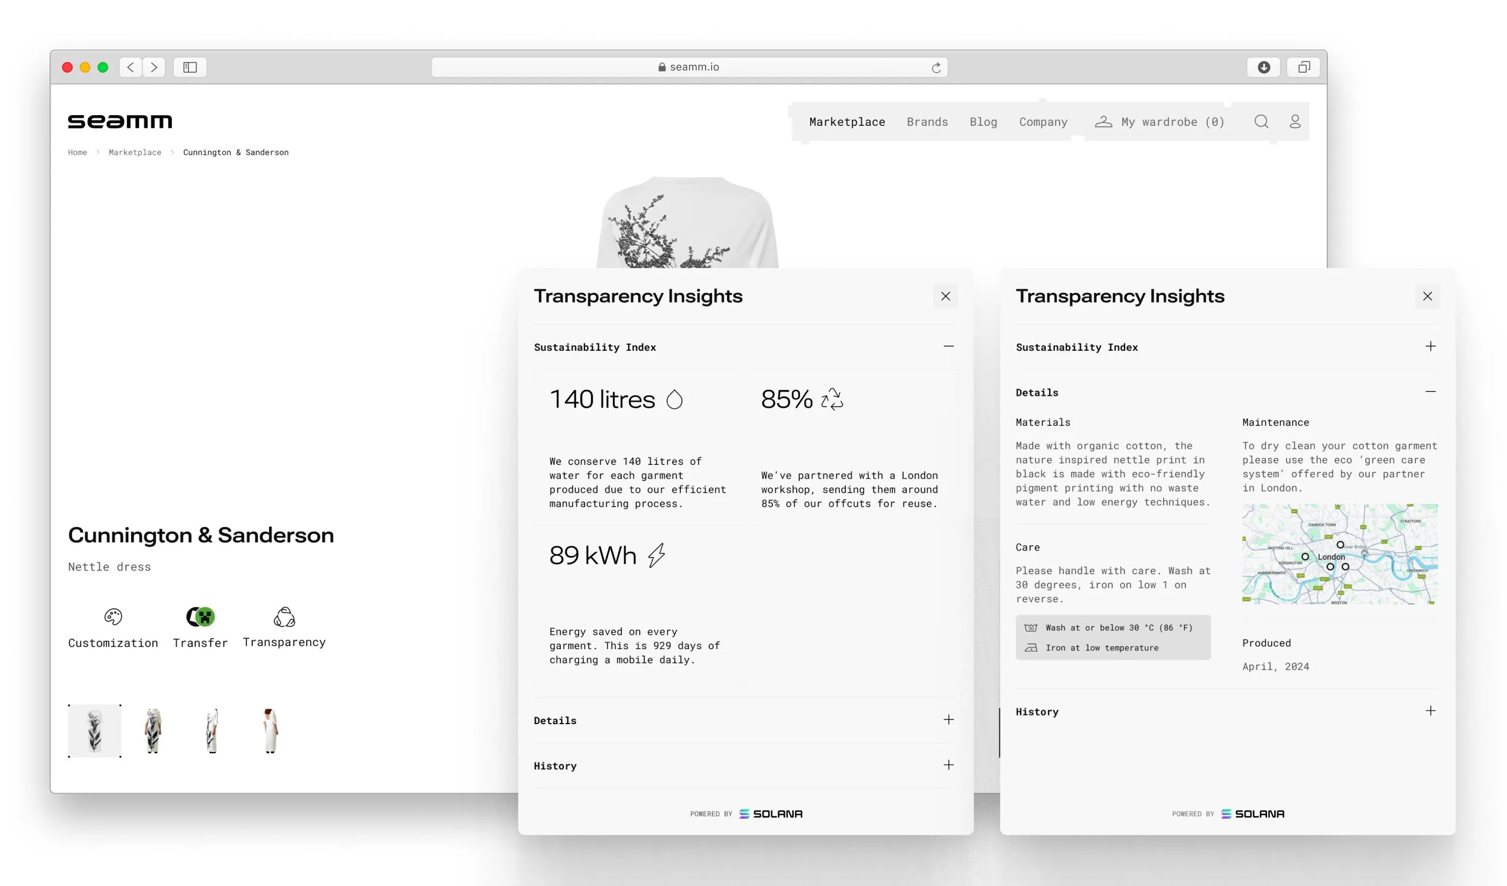Expand the Details section in left panel

[x=948, y=719]
